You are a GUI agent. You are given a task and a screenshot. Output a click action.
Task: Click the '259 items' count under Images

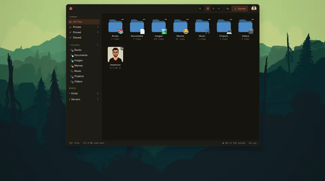pyautogui.click(x=158, y=39)
